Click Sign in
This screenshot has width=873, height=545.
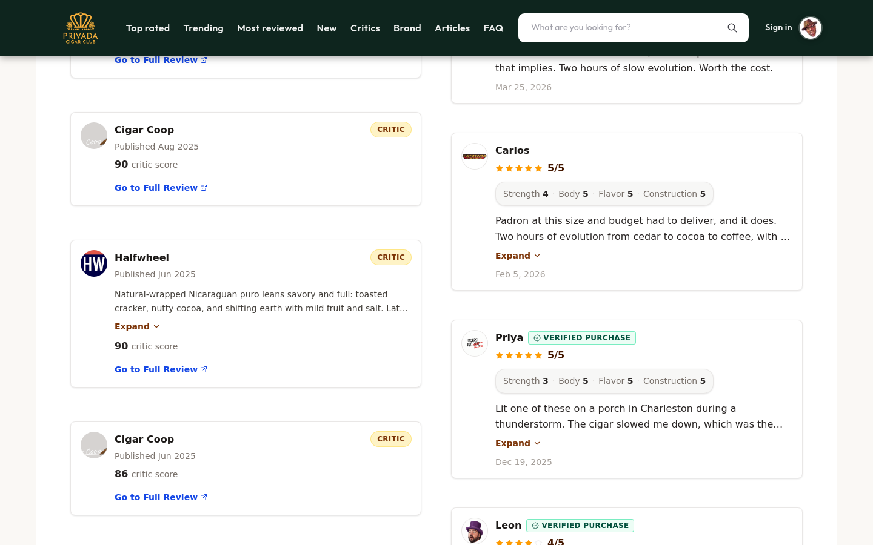point(778,27)
